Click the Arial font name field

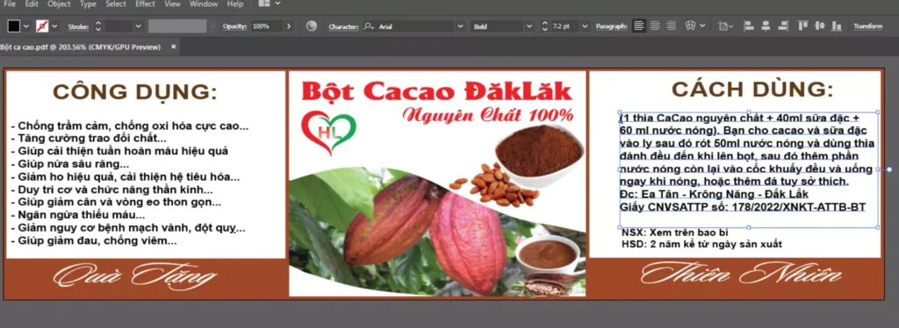(x=415, y=26)
